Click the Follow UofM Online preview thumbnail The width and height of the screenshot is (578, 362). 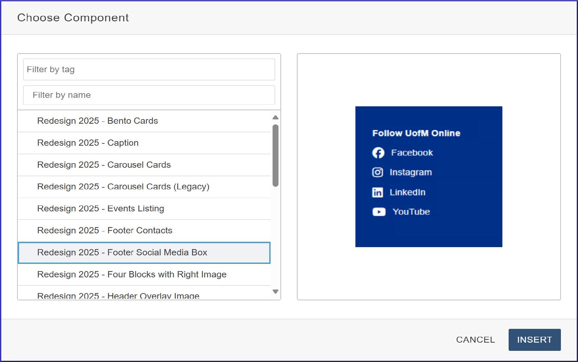[x=429, y=177]
